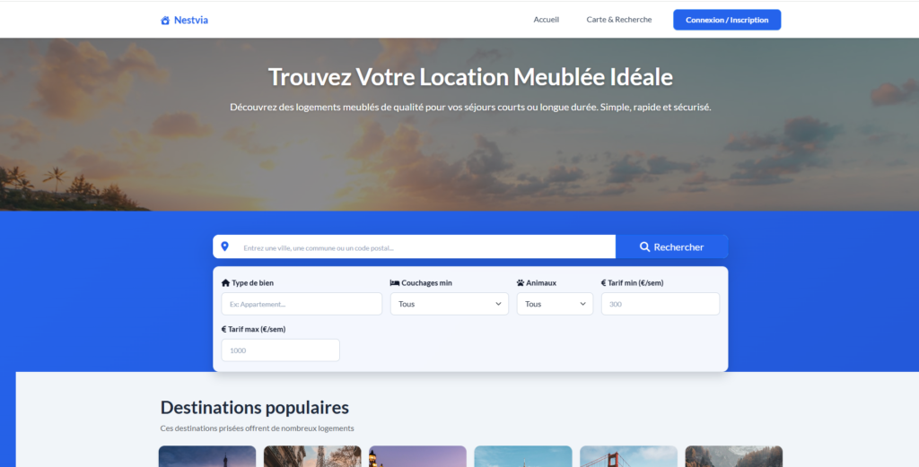This screenshot has height=467, width=919.
Task: Focus the Type de bien input field
Action: click(x=302, y=304)
